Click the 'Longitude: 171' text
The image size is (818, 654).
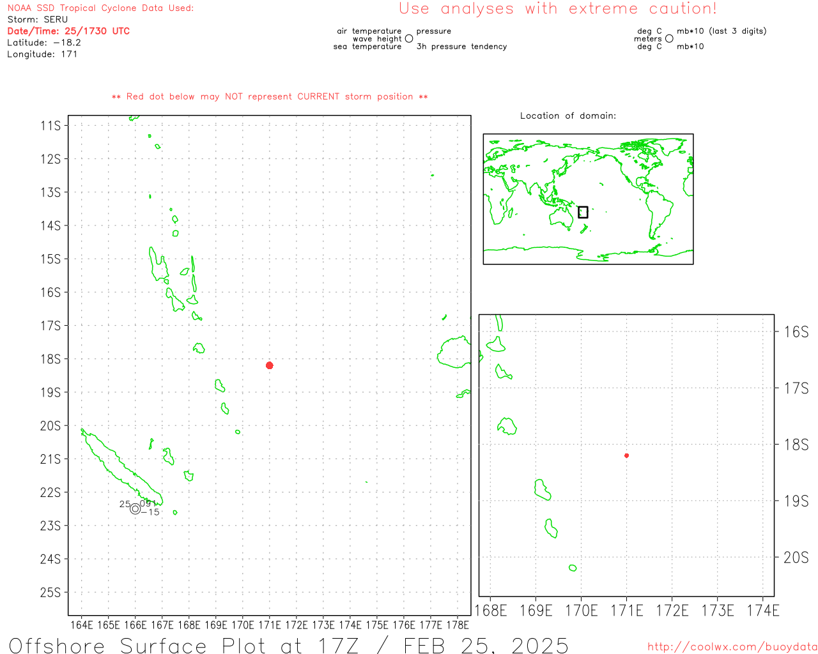click(x=42, y=54)
